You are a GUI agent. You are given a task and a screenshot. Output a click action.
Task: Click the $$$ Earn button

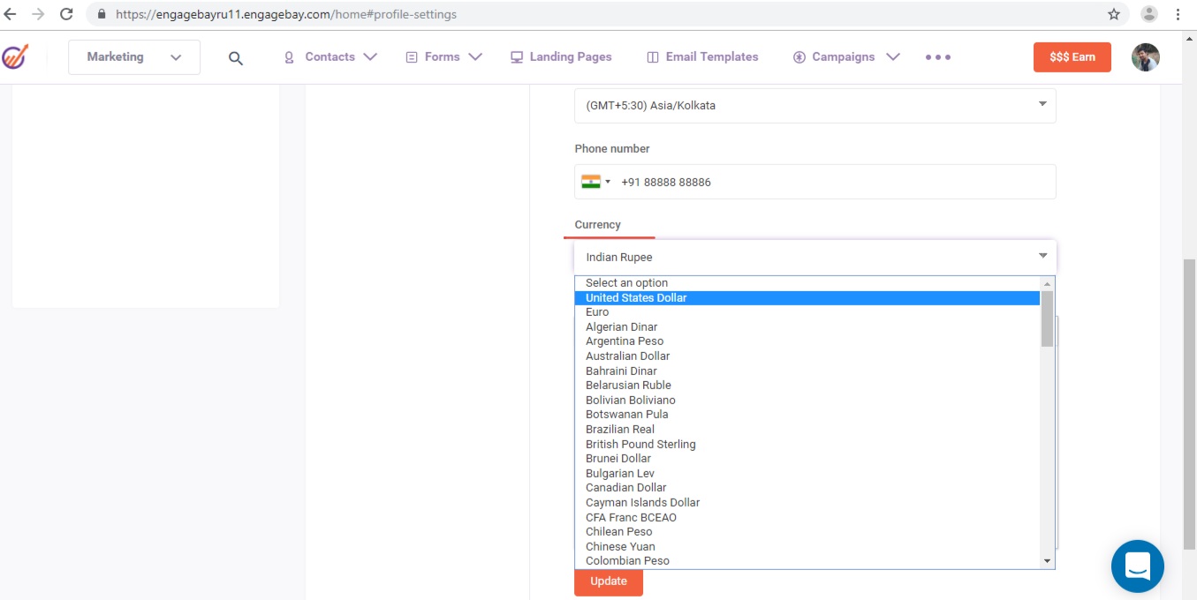[1072, 57]
